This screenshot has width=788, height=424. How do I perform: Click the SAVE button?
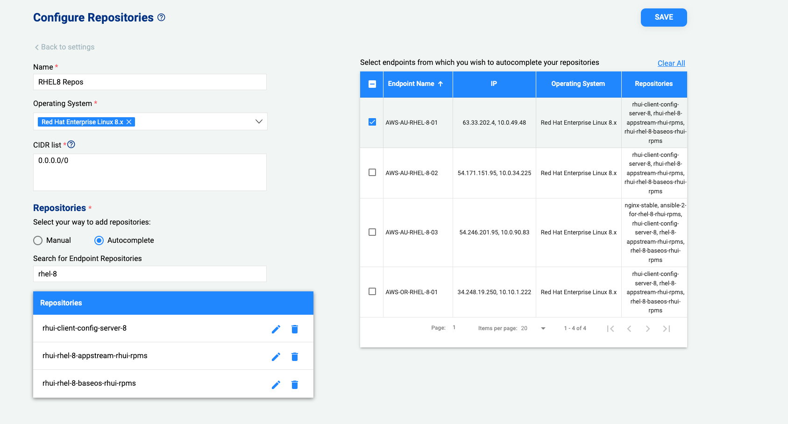(663, 17)
